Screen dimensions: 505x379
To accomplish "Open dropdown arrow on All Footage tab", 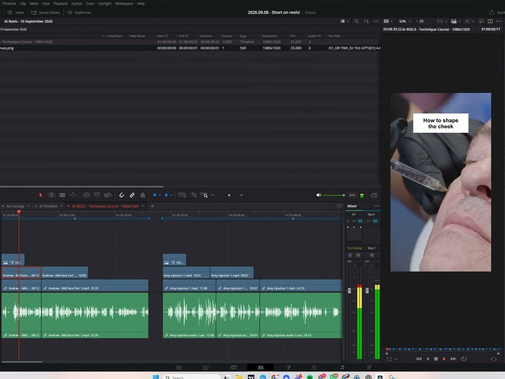I will tap(28, 206).
